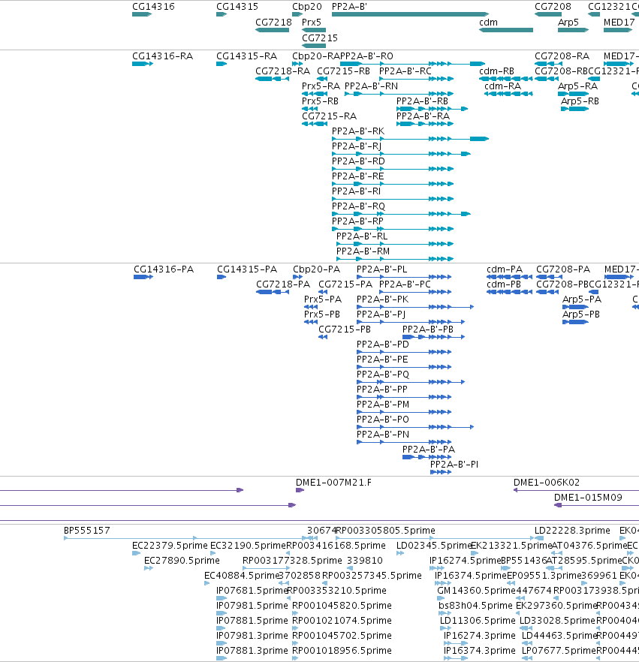Select the CG14315 gene label
Viewport: 639px width, 662px height.
(x=237, y=6)
